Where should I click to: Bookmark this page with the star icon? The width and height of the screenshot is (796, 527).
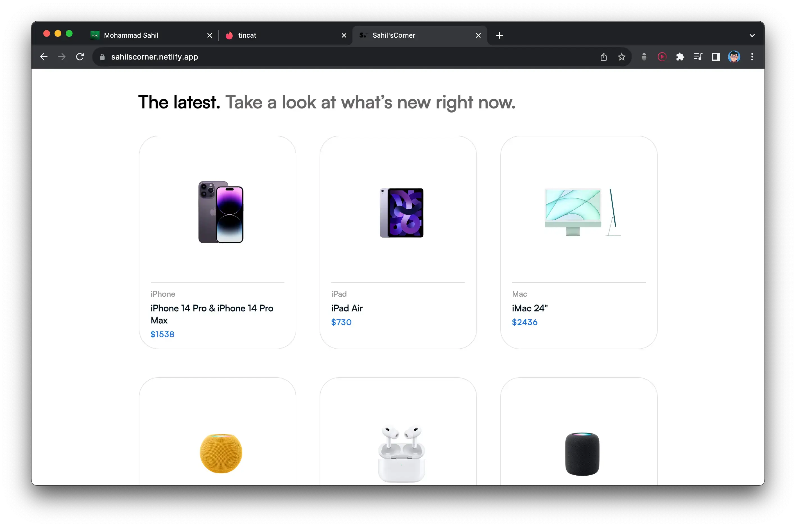[x=621, y=57]
